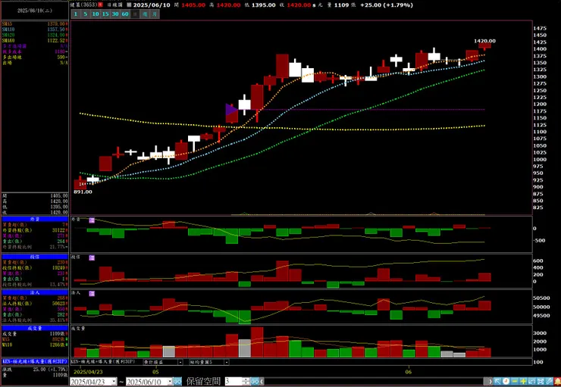Open the red alert bell icon
This screenshot has height=387, width=561.
click(557, 381)
